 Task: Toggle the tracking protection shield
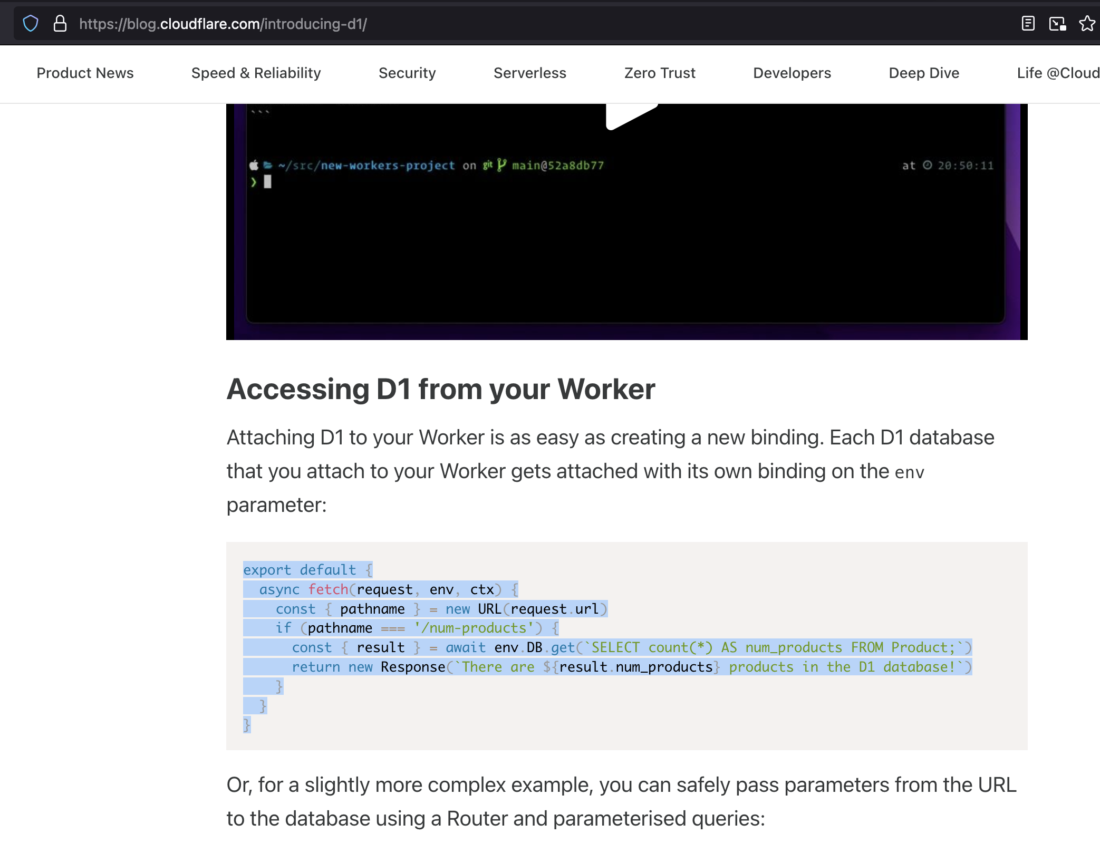click(x=30, y=23)
